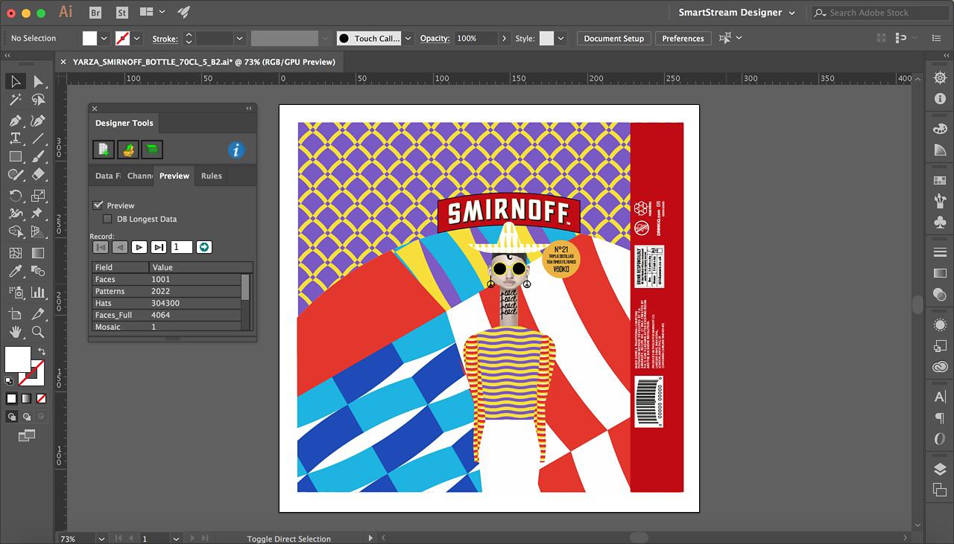
Task: Open Preferences from the control bar
Action: (683, 39)
